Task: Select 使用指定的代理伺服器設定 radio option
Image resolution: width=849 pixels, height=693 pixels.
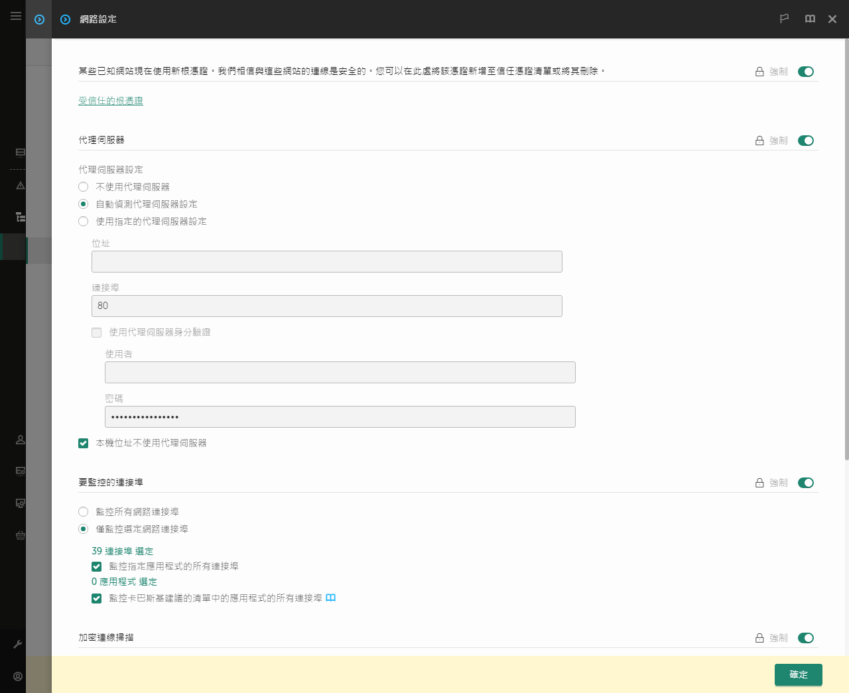Action: pyautogui.click(x=83, y=221)
